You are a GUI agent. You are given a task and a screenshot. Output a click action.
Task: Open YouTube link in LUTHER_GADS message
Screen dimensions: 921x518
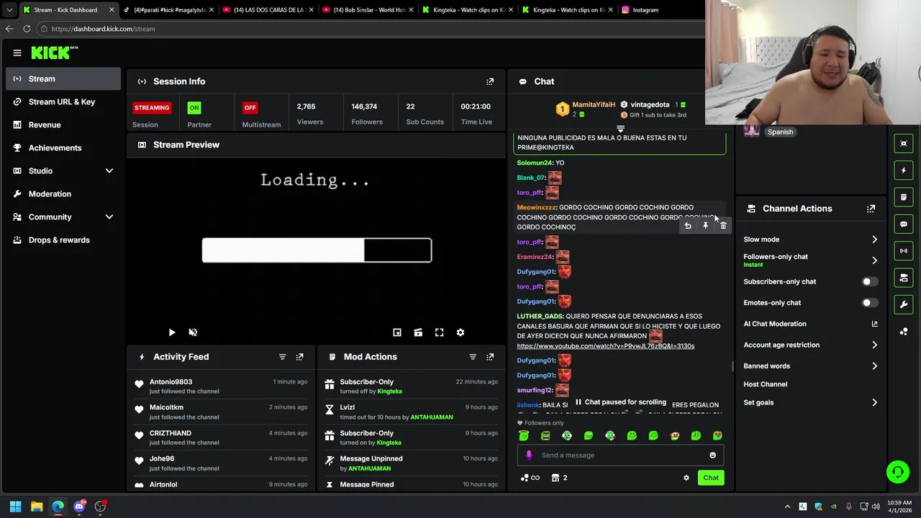(605, 346)
